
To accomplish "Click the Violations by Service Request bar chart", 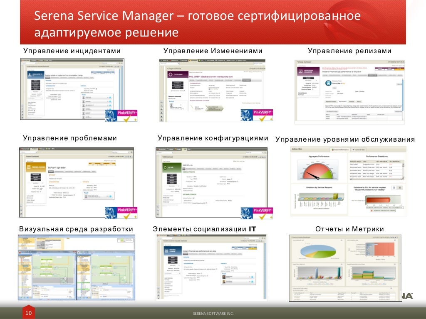I will pyautogui.click(x=318, y=200).
